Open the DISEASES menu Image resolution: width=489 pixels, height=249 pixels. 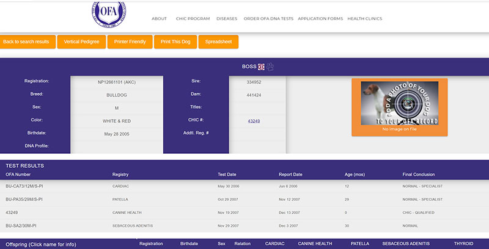(227, 19)
